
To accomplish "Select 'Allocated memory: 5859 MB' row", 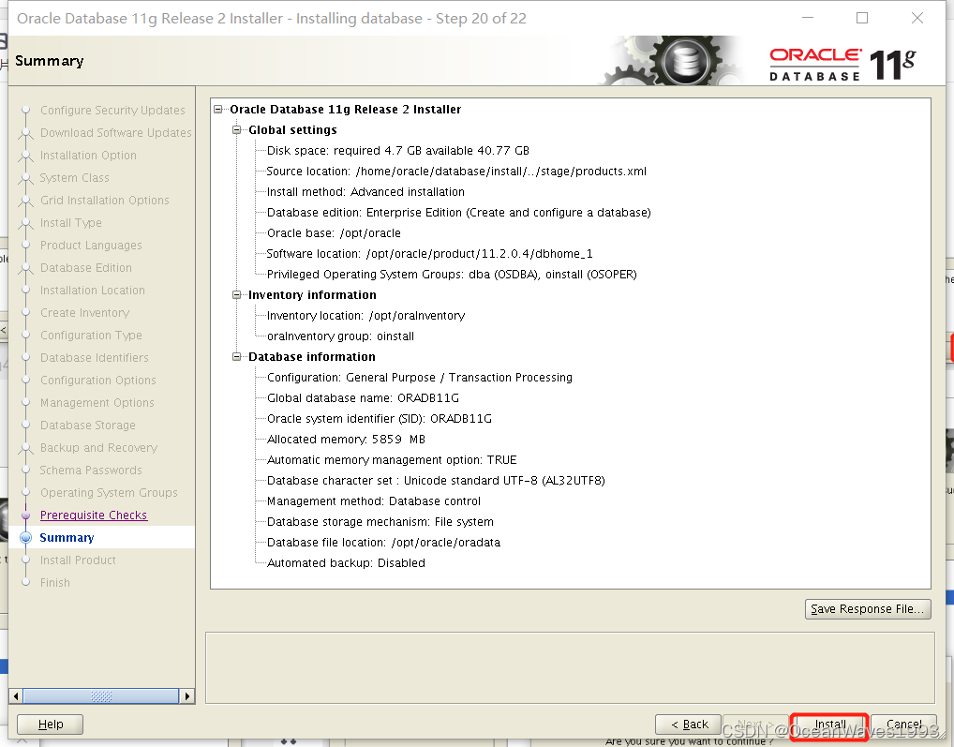I will pyautogui.click(x=346, y=440).
